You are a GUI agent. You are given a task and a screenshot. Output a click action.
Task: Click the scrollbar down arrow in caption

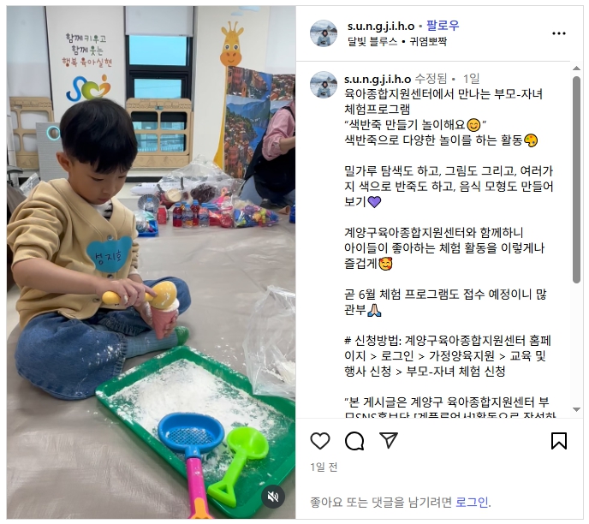(576, 410)
